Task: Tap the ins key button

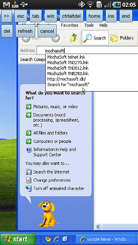Action: [111, 16]
